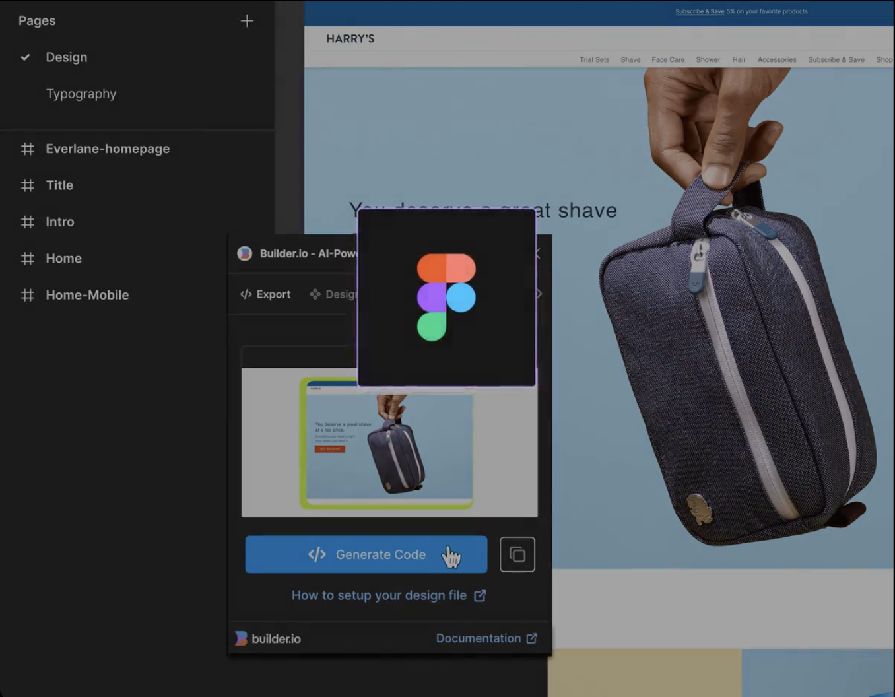Screen dimensions: 895x697
Task: Click the frame icon beside Intro
Action: pyautogui.click(x=28, y=222)
